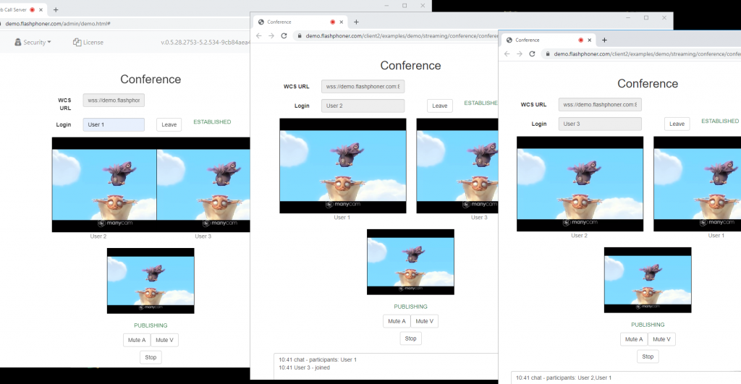Click Leave button beside User 2 login
The height and width of the screenshot is (384, 741).
pyautogui.click(x=439, y=106)
